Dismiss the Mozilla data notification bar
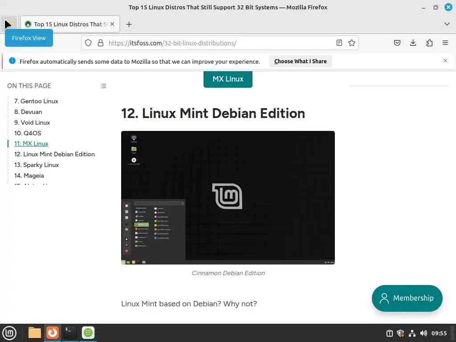 445,61
